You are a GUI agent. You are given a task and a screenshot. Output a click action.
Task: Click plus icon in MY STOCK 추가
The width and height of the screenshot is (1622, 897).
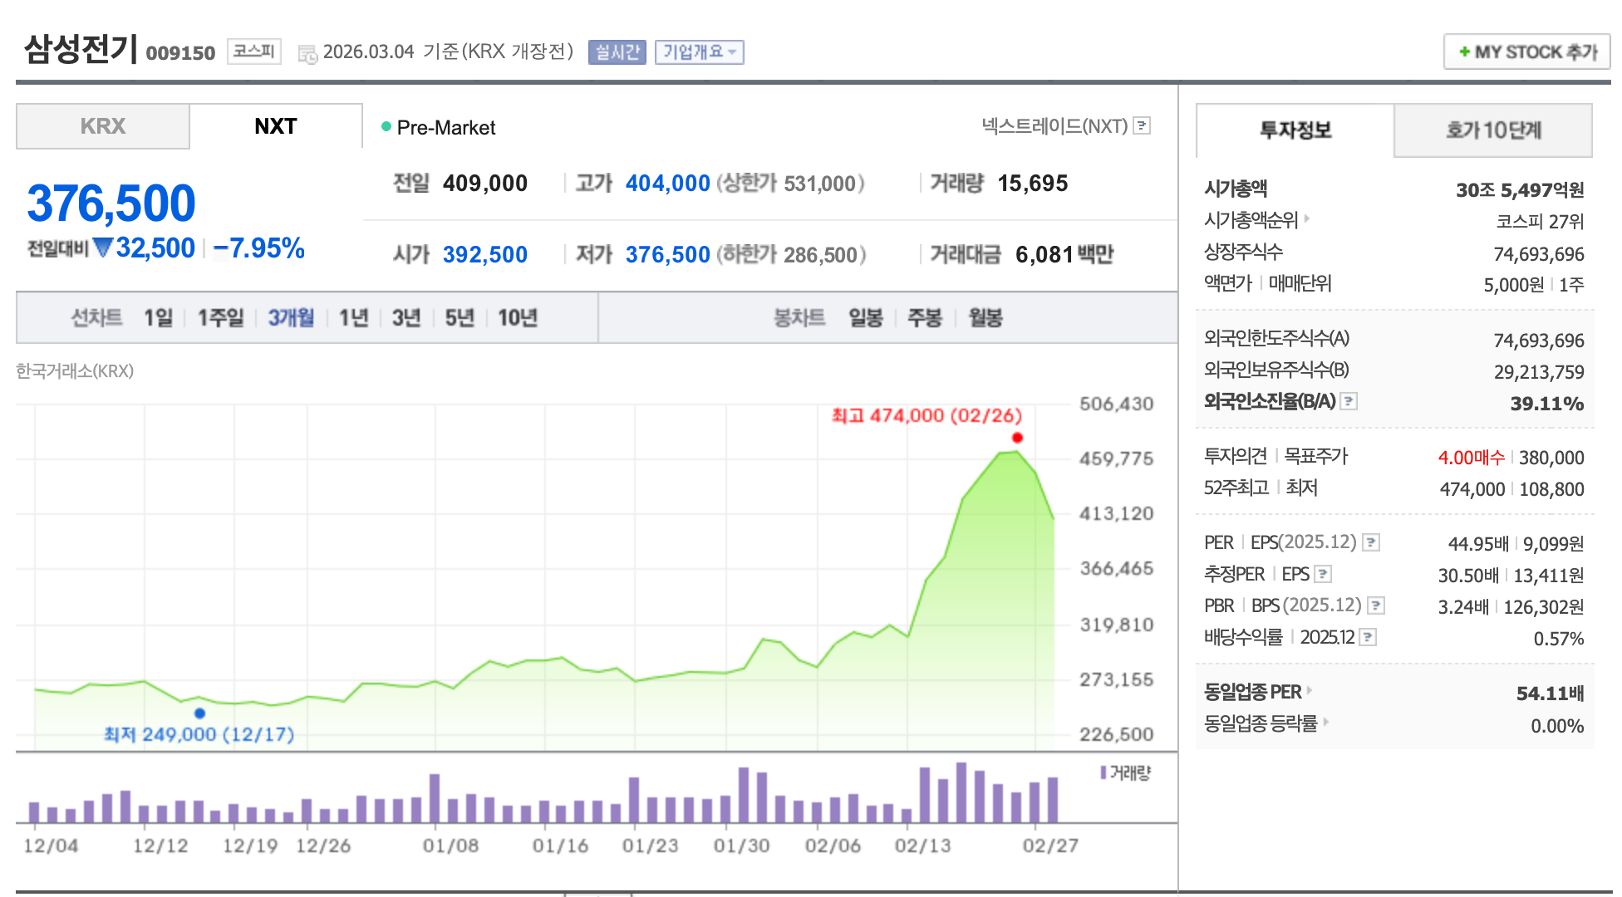1464,51
